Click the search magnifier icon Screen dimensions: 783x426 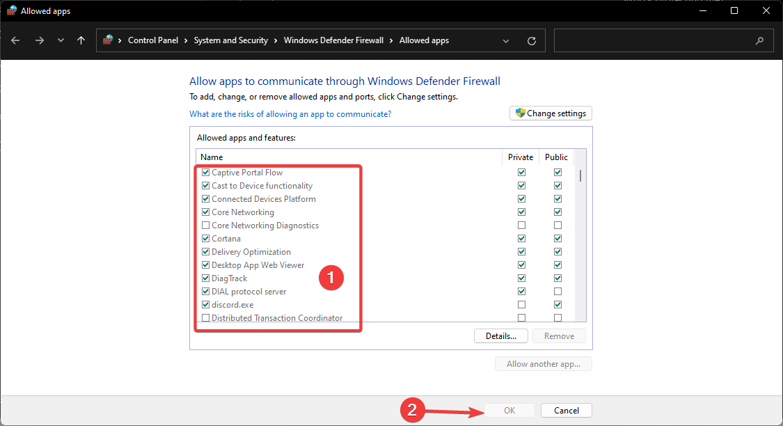point(759,40)
